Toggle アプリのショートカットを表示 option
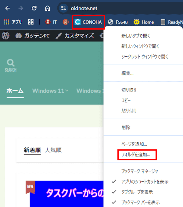This screenshot has width=183, height=207. [x=145, y=182]
